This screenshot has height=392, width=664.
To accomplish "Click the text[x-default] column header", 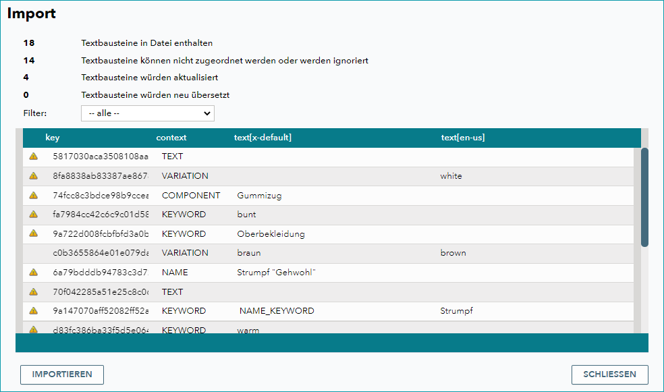I will 262,138.
